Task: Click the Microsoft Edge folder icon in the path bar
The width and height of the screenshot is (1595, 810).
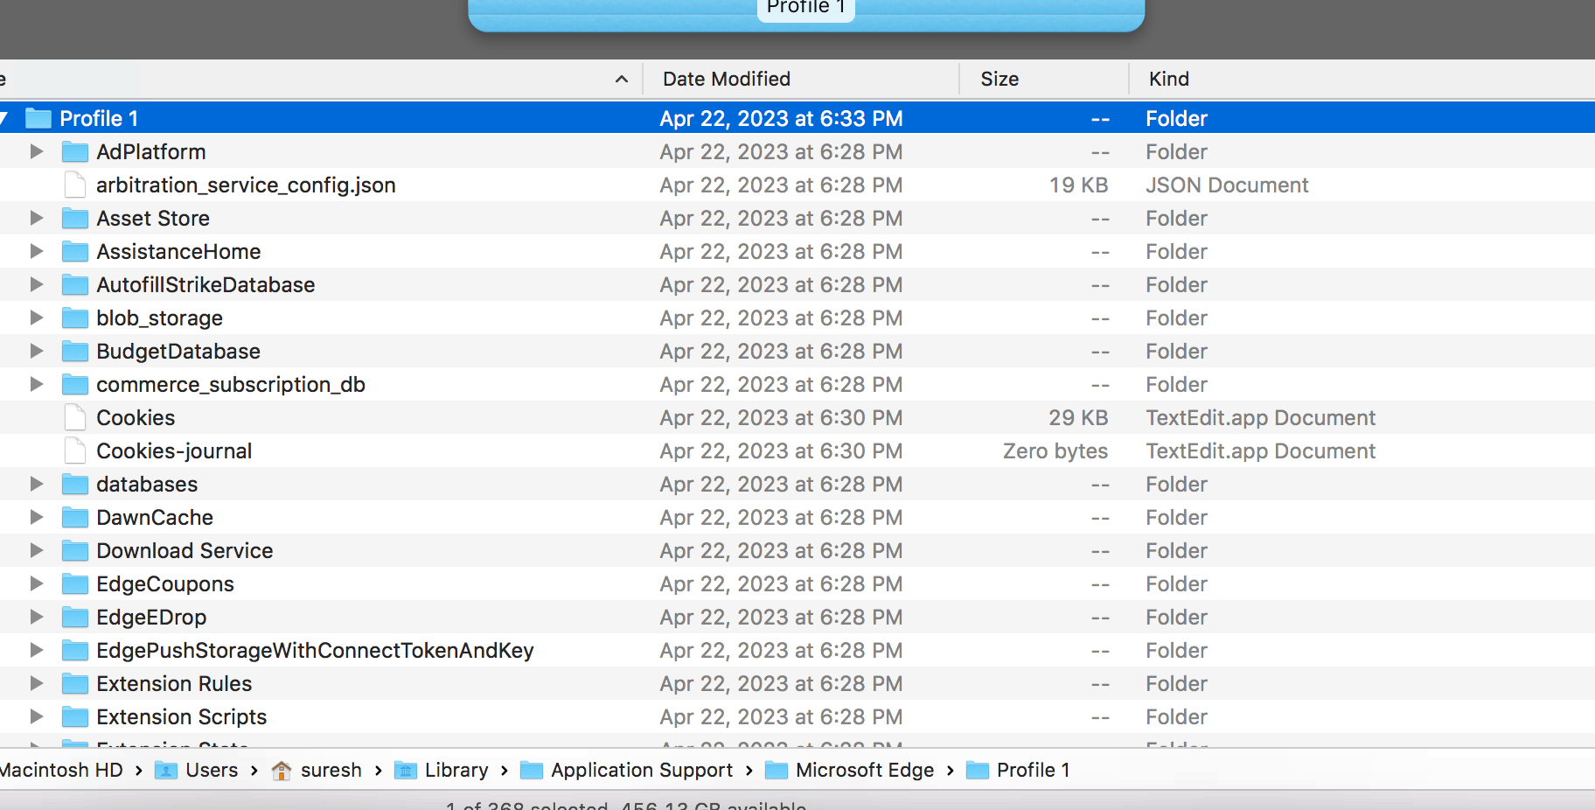Action: [777, 771]
